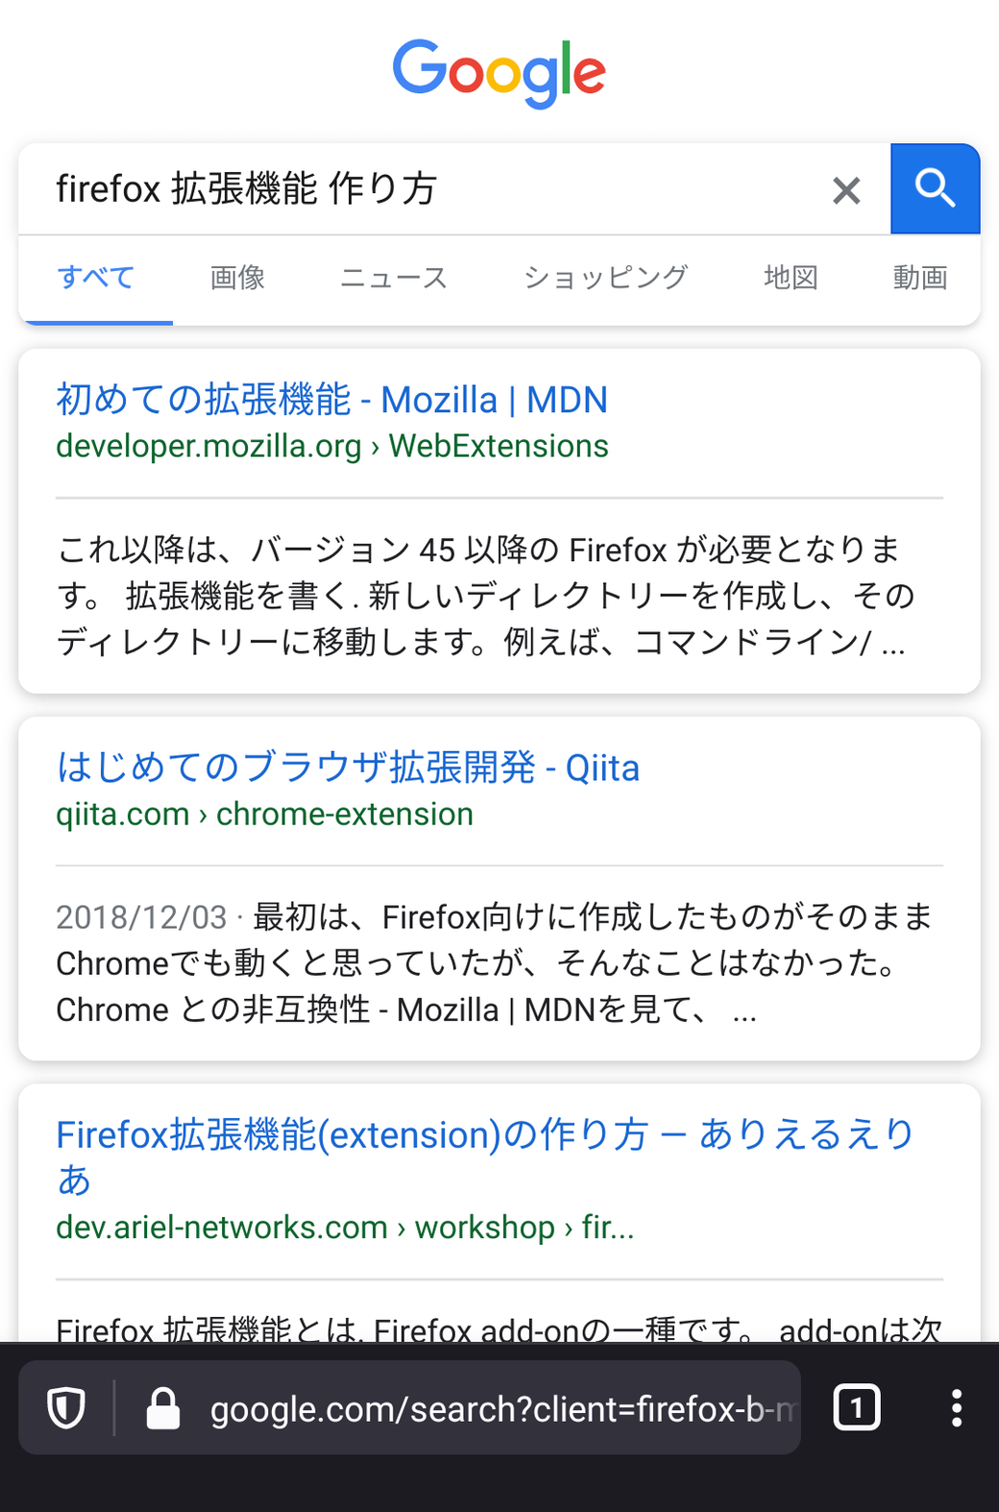Tap the padlock site security icon
999x1512 pixels.
pyautogui.click(x=163, y=1408)
